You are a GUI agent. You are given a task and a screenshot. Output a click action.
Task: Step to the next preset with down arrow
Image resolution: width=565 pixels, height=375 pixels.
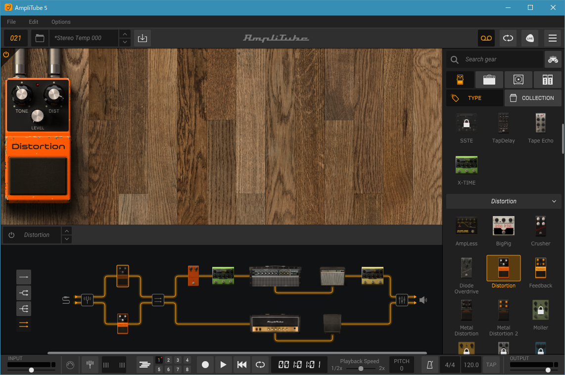(125, 42)
